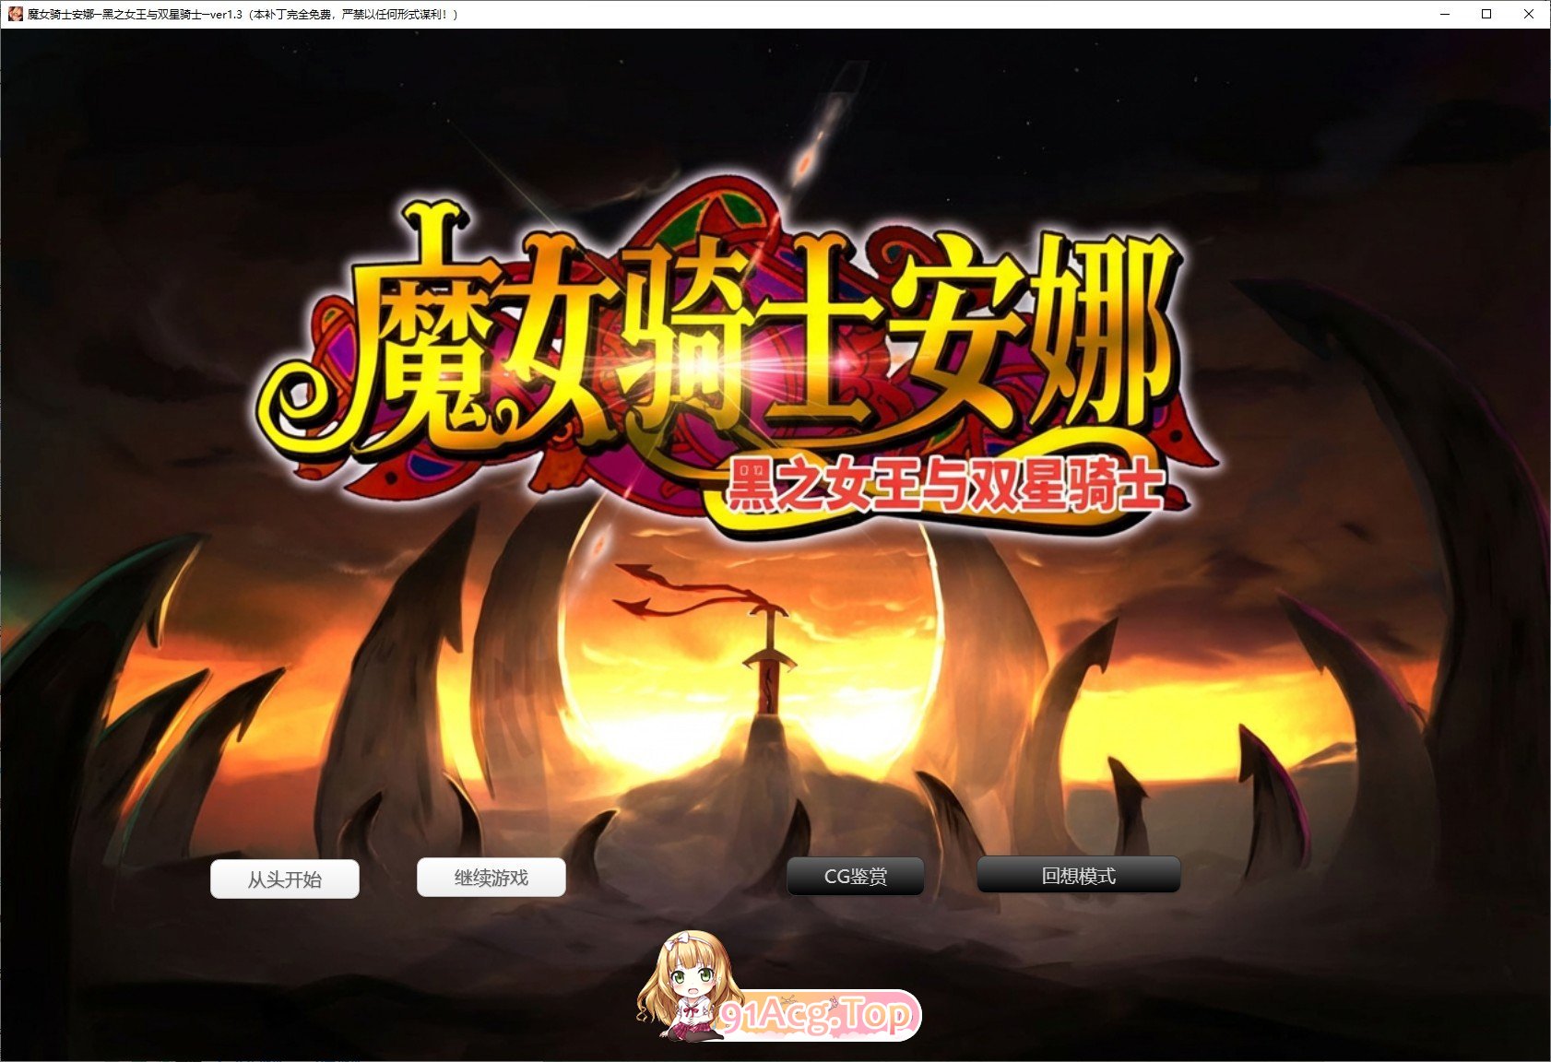Maximize the game window
This screenshot has width=1551, height=1062.
[1486, 14]
